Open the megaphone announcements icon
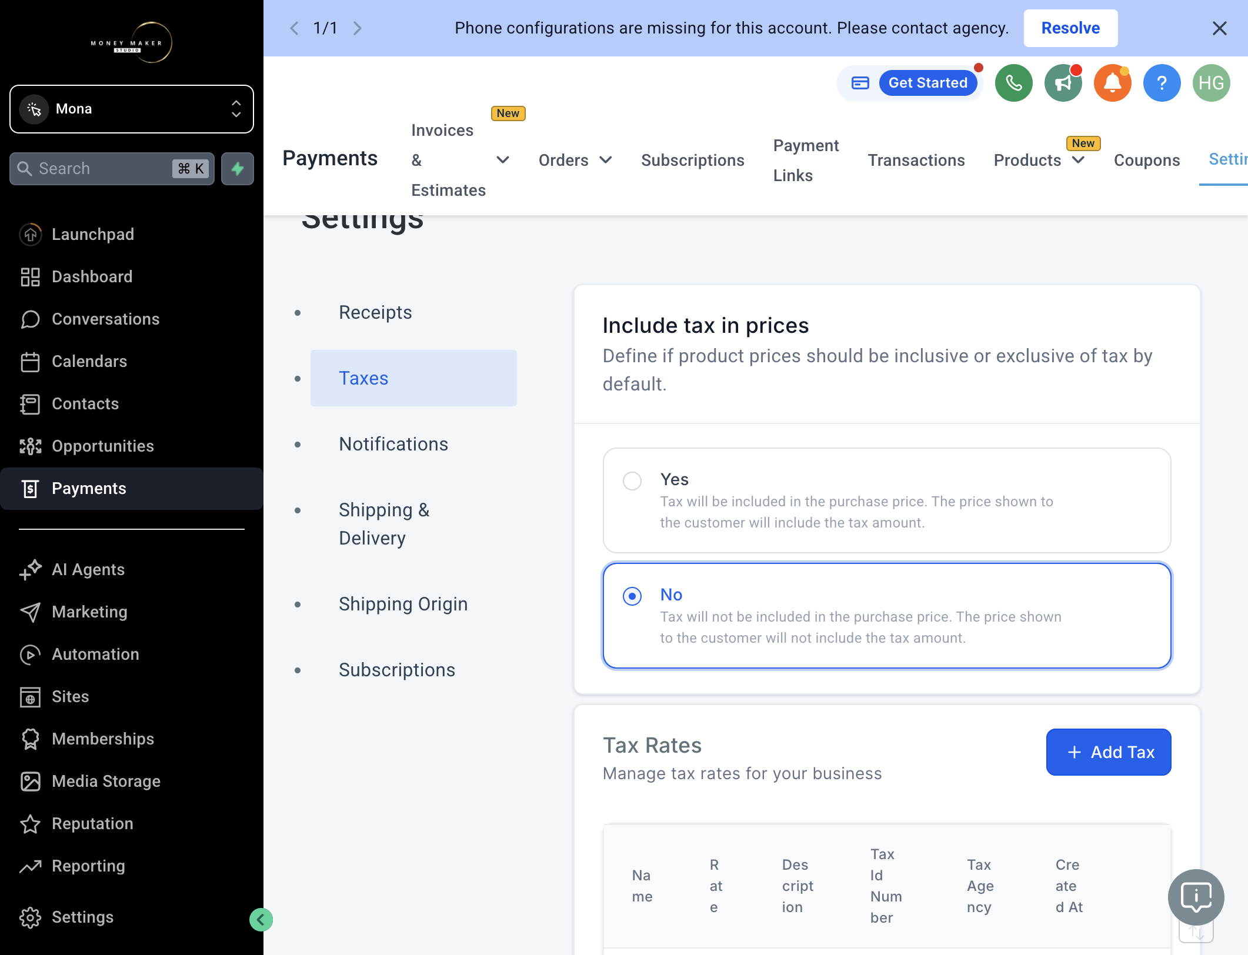1248x955 pixels. pos(1063,83)
